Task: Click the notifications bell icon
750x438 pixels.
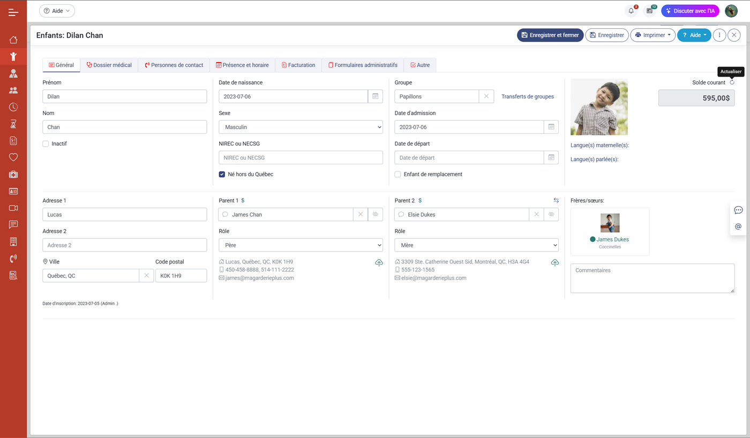Action: 631,11
